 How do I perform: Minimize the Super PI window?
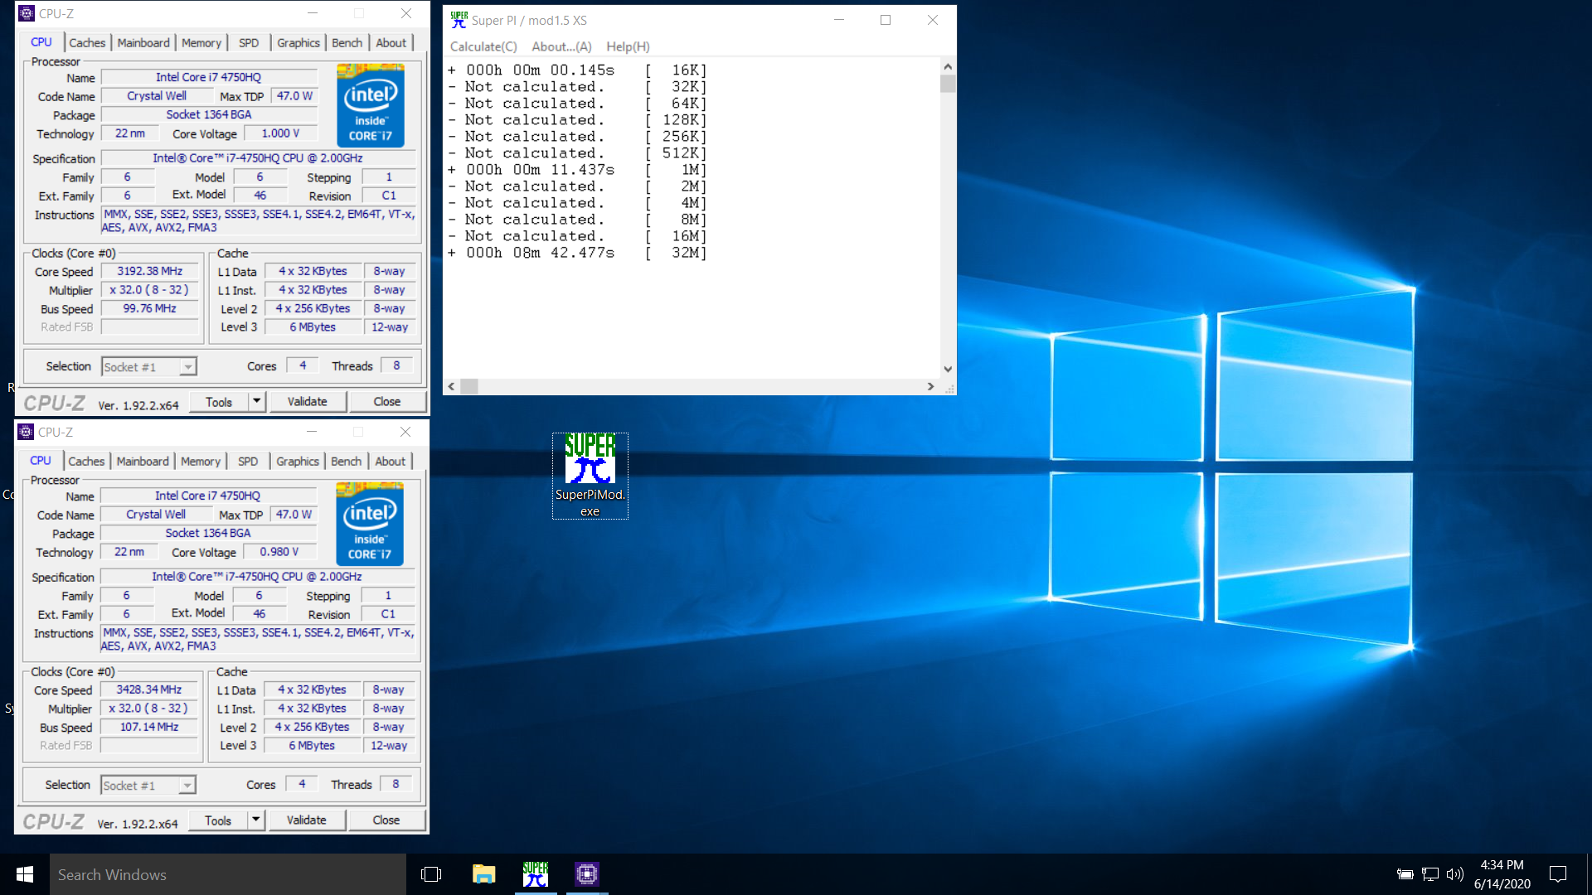(839, 20)
